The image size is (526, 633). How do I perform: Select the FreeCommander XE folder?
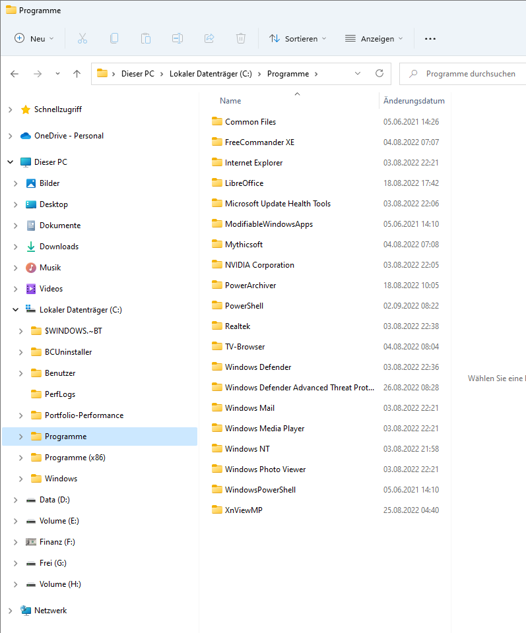260,142
